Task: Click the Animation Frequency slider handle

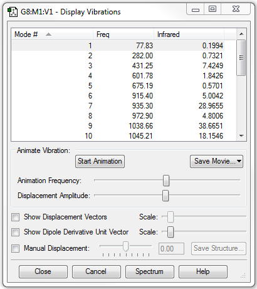Action: pos(166,181)
